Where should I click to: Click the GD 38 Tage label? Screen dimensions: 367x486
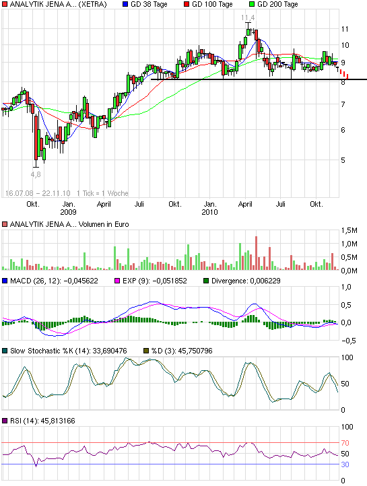tap(149, 4)
